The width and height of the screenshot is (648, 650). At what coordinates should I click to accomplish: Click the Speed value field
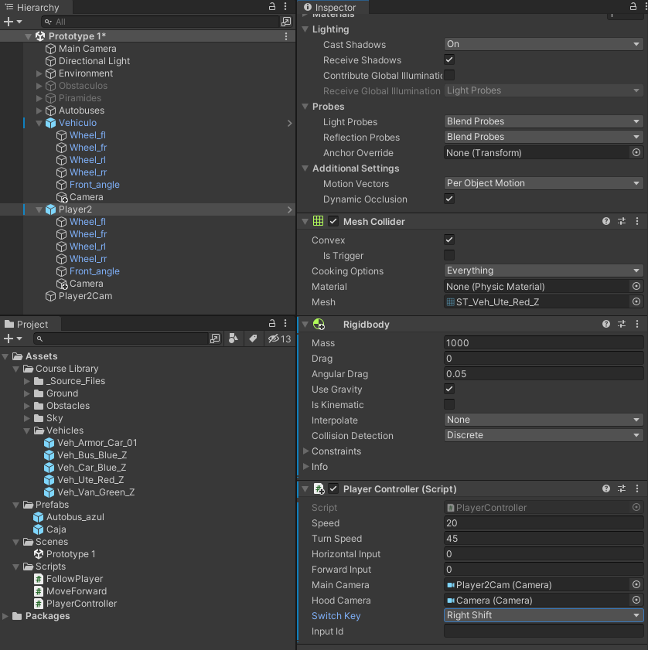[x=544, y=522]
